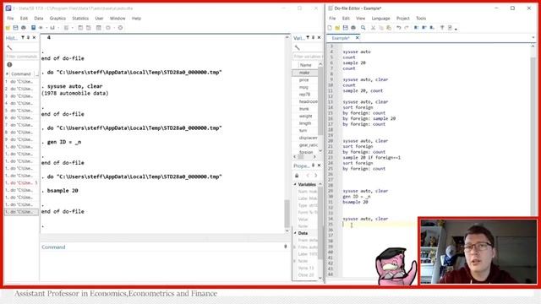Screen dimensions: 541x304
Task: Select the Example* tab in Do-file Editor
Action: (x=341, y=38)
